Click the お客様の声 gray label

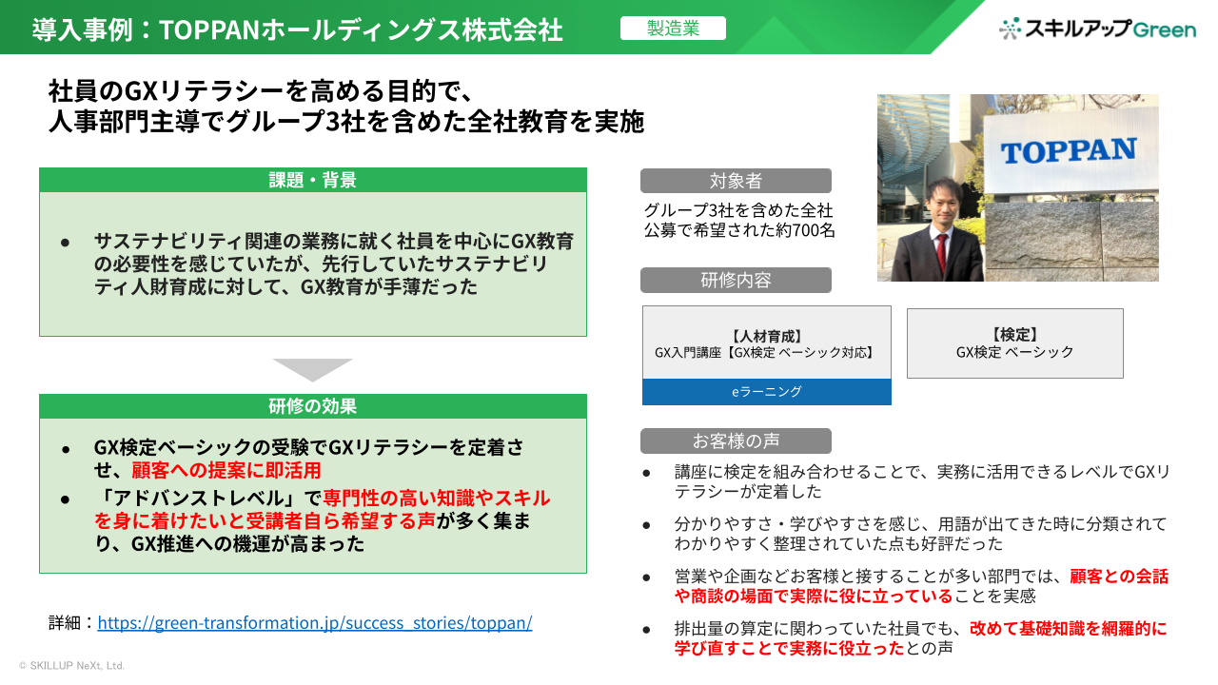point(736,440)
